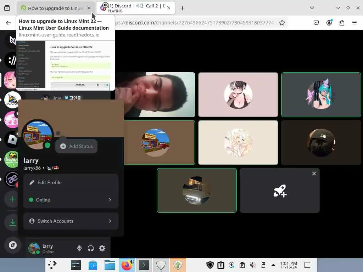Open the Dolphin file manager

point(110,265)
